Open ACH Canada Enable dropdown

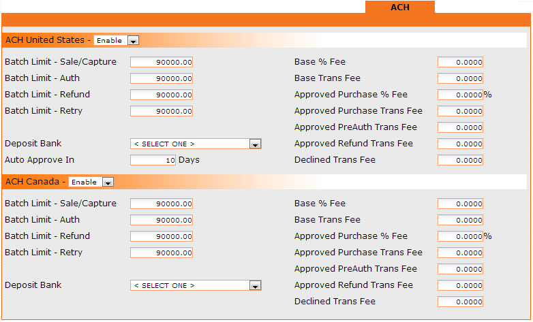91,182
